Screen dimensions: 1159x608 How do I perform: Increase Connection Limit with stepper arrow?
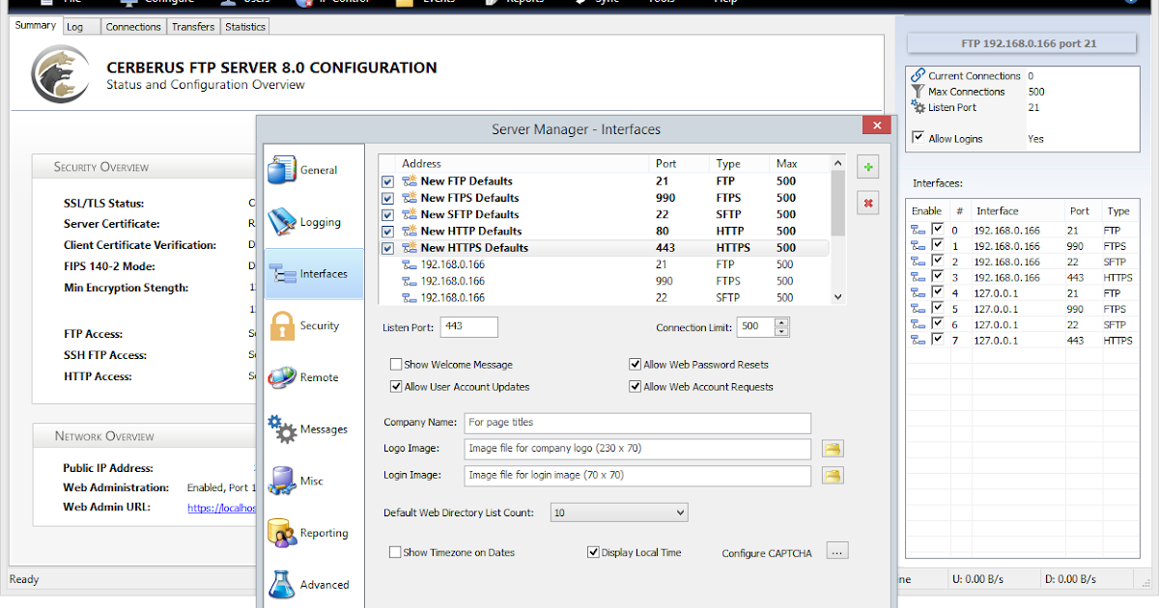(x=780, y=322)
